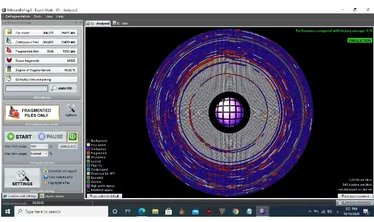Expand the Max disk usage dropdown
Screen dimensions: 374x222
coord(46,154)
